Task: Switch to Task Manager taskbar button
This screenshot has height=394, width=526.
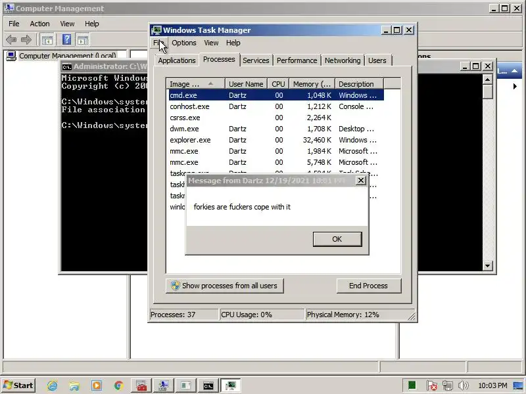Action: point(231,385)
